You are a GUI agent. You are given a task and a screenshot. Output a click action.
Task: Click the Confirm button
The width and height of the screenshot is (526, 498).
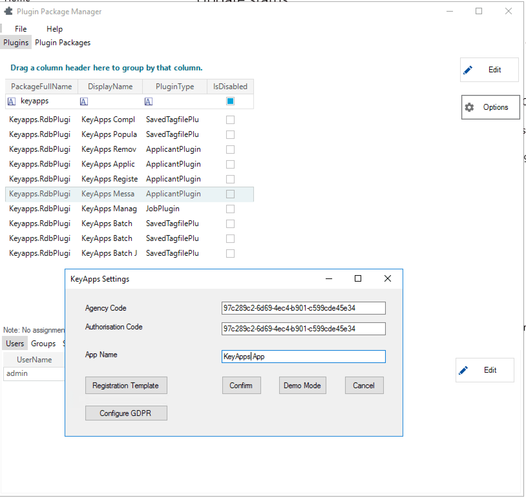241,385
